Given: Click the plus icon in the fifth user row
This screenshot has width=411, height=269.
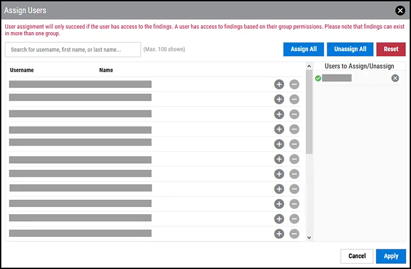Looking at the screenshot, I should pyautogui.click(x=279, y=144).
